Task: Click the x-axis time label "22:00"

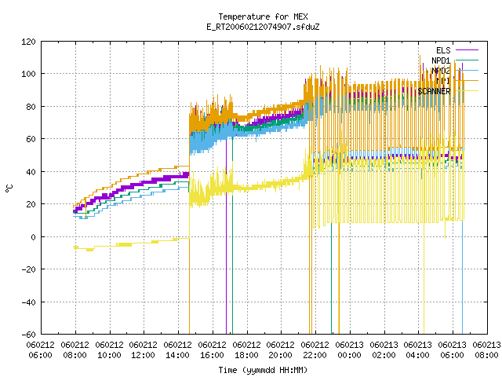Action: point(315,355)
